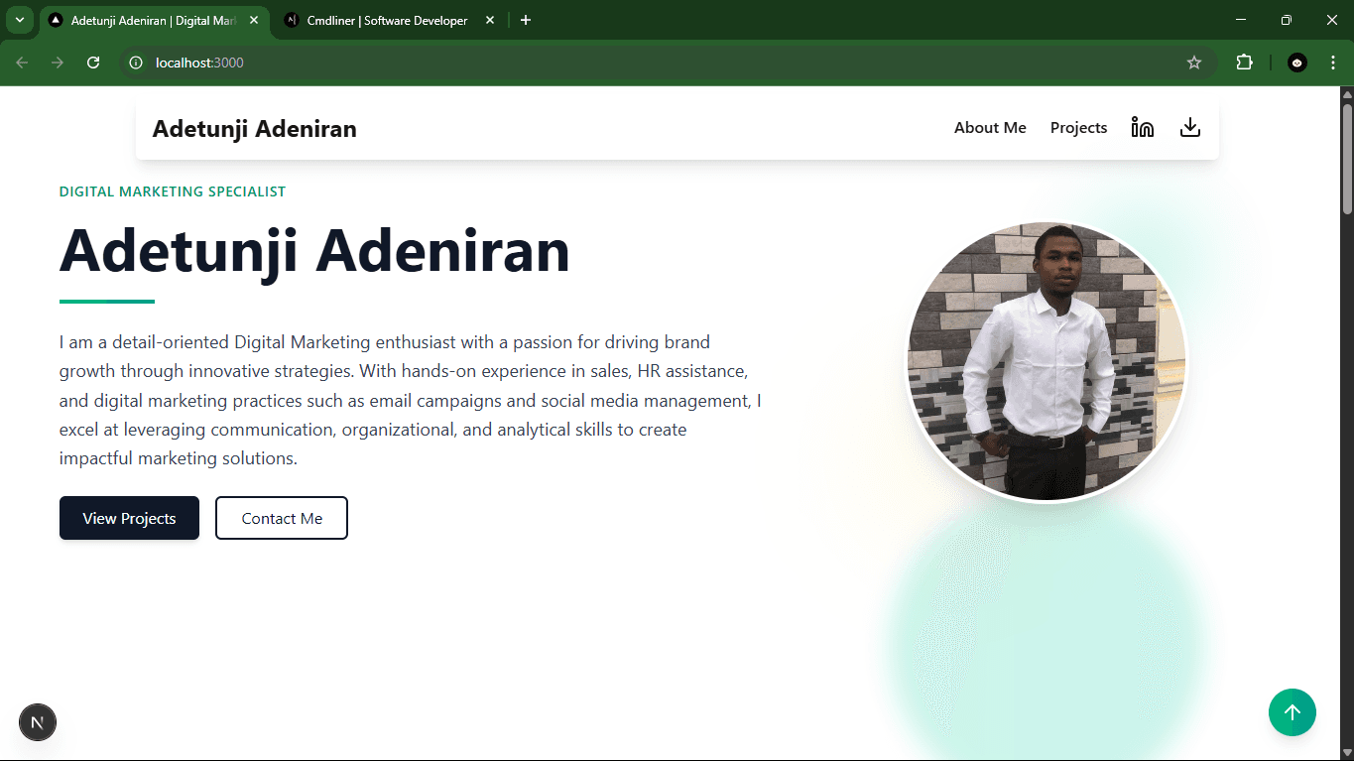
Task: Download resume via the download icon
Action: (1190, 127)
